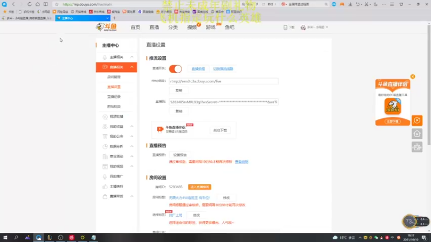The width and height of the screenshot is (431, 242).
Task: Click the 直播教程 link
Action: point(198,69)
